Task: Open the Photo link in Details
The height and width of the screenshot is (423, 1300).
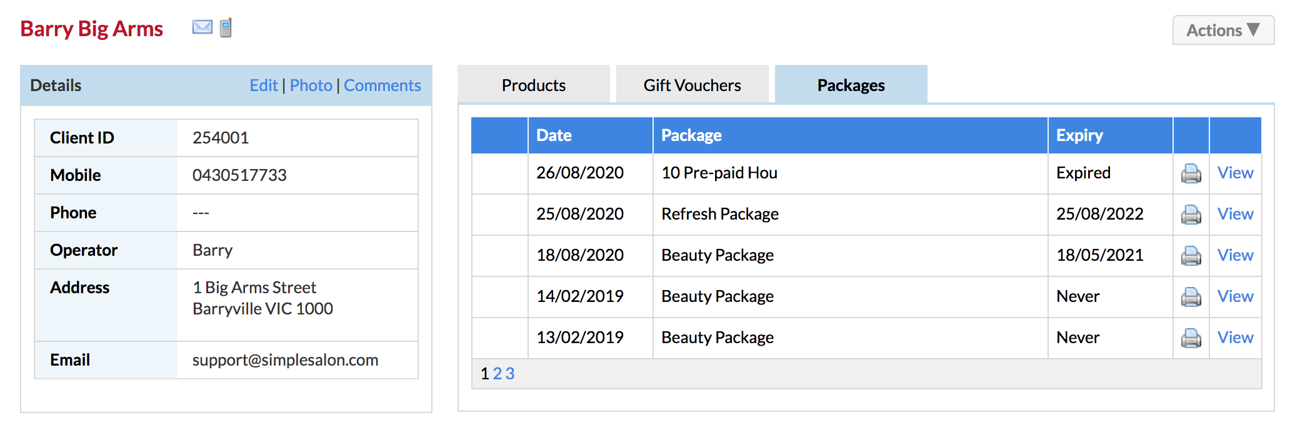Action: pyautogui.click(x=311, y=85)
